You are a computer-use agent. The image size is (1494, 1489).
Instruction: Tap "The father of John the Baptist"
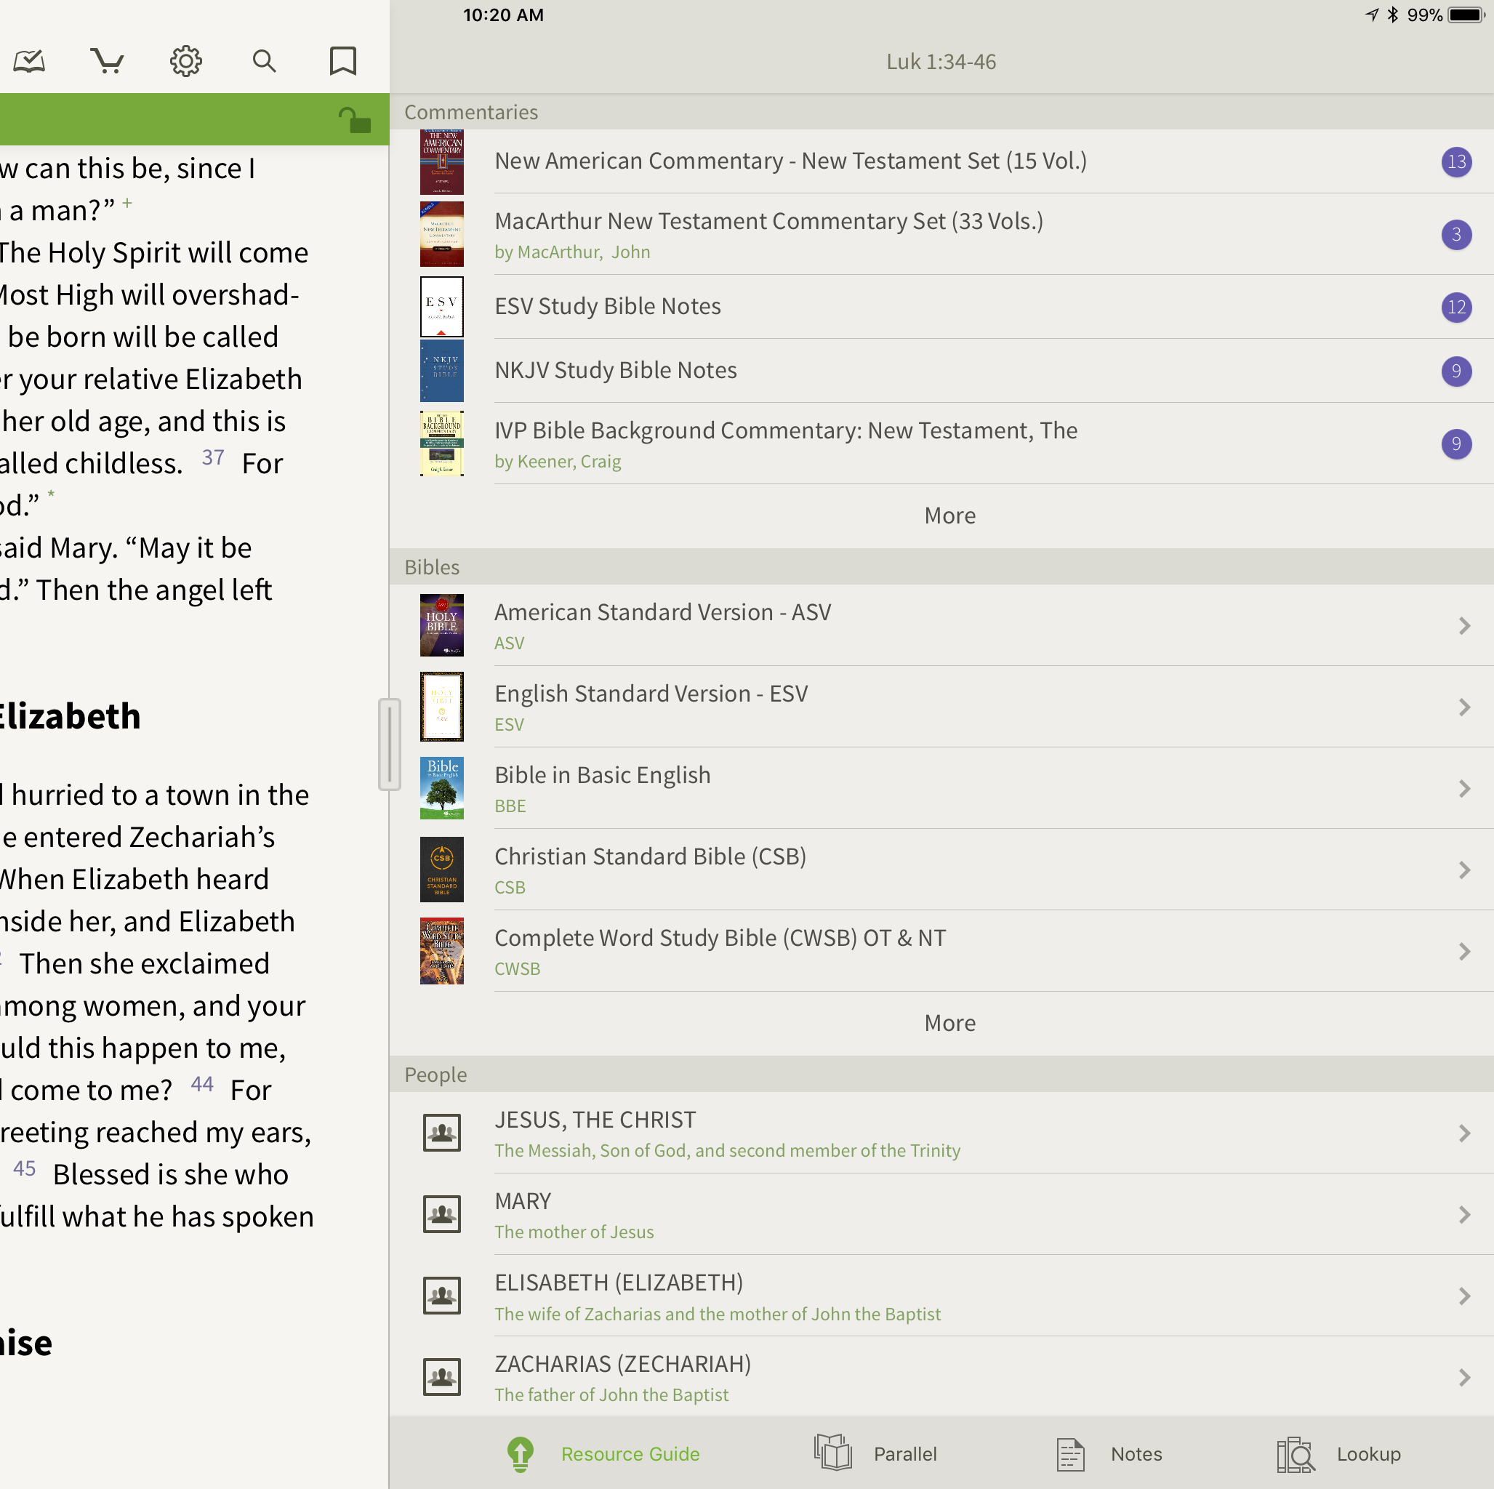click(x=611, y=1394)
